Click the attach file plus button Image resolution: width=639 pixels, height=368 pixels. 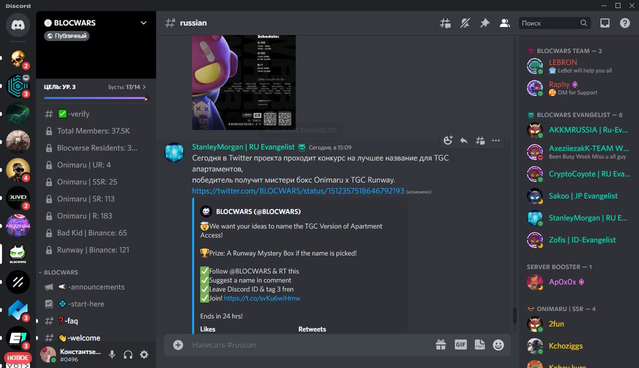(178, 345)
